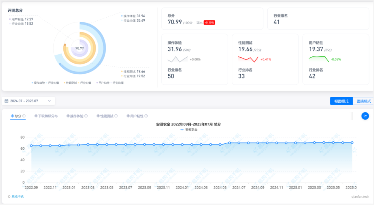The width and height of the screenshot is (374, 205).
Task: Toggle 操作体验 legend item under donut chart
Action: 38,83
